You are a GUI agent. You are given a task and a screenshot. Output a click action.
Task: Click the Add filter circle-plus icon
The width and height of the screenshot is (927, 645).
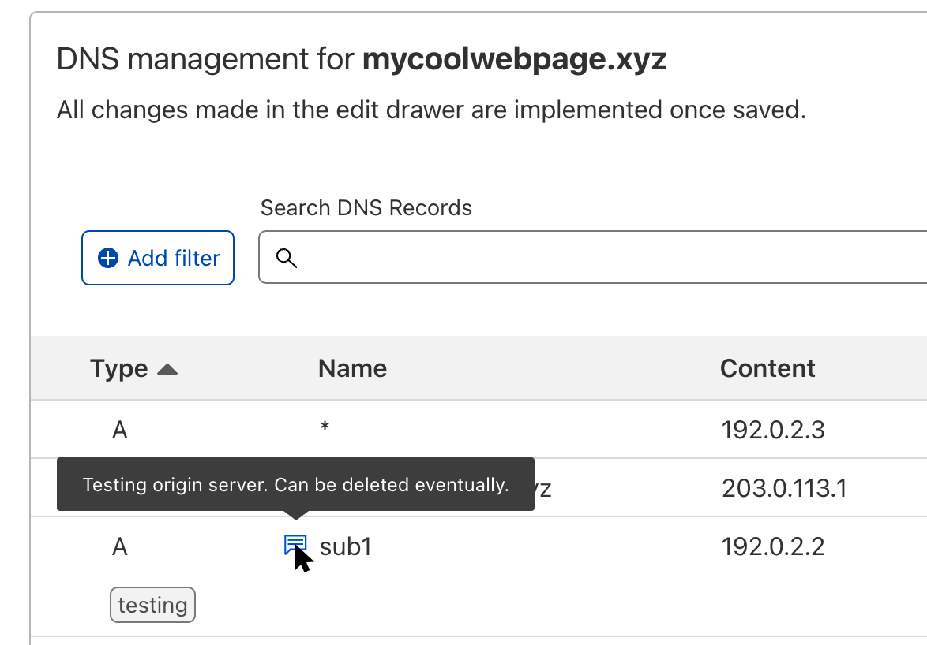pos(107,258)
